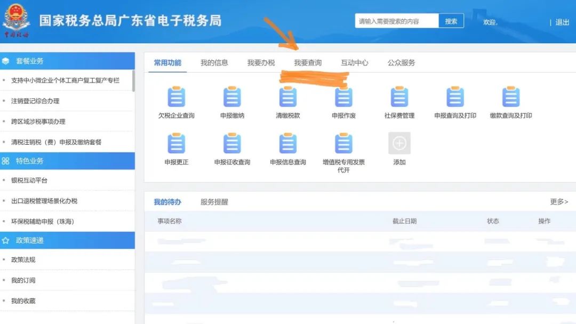Open 出口退税管理场景化办税 in sidebar
This screenshot has height=324, width=576.
(44, 201)
